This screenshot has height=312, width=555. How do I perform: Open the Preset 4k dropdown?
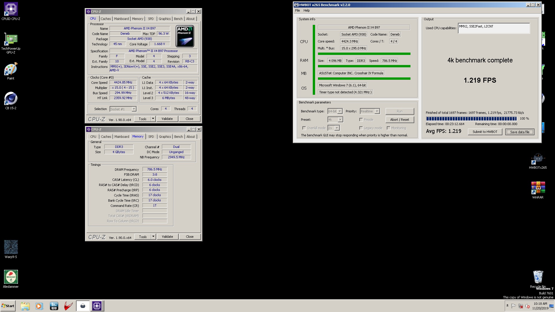pyautogui.click(x=340, y=120)
